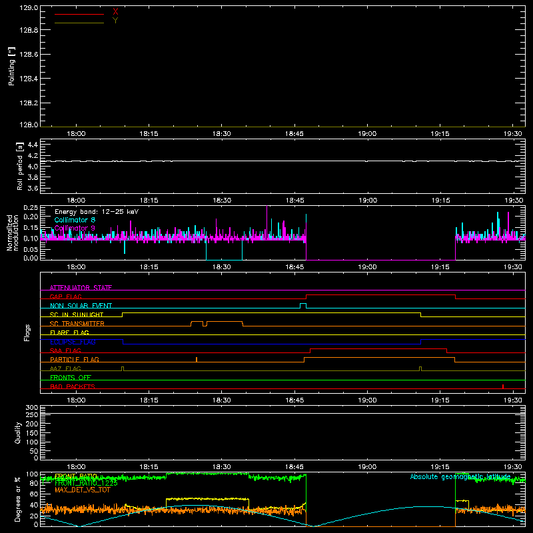Select the green FRONT_RATIO_1225 legend entry

tap(86, 483)
